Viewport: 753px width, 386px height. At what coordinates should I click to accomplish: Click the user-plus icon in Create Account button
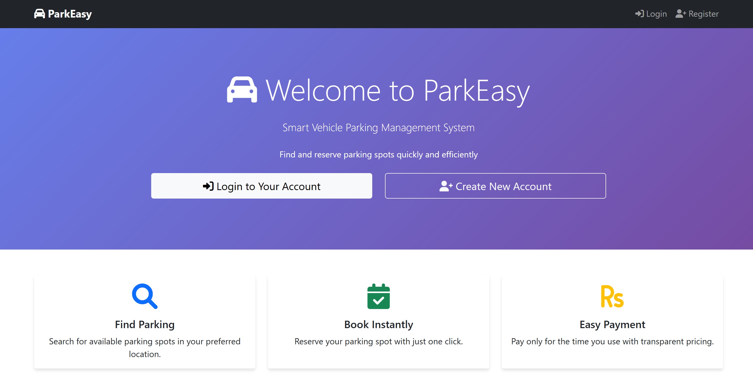[446, 186]
